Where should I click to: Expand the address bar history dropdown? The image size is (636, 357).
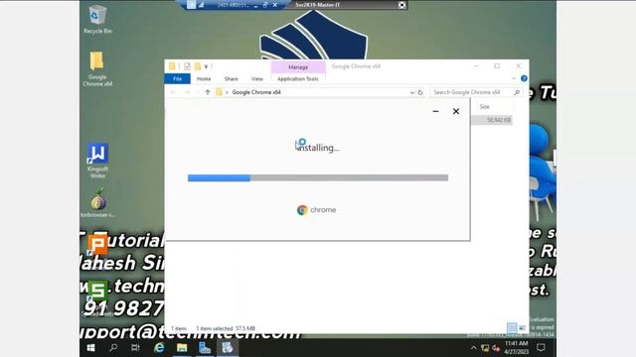coord(412,92)
